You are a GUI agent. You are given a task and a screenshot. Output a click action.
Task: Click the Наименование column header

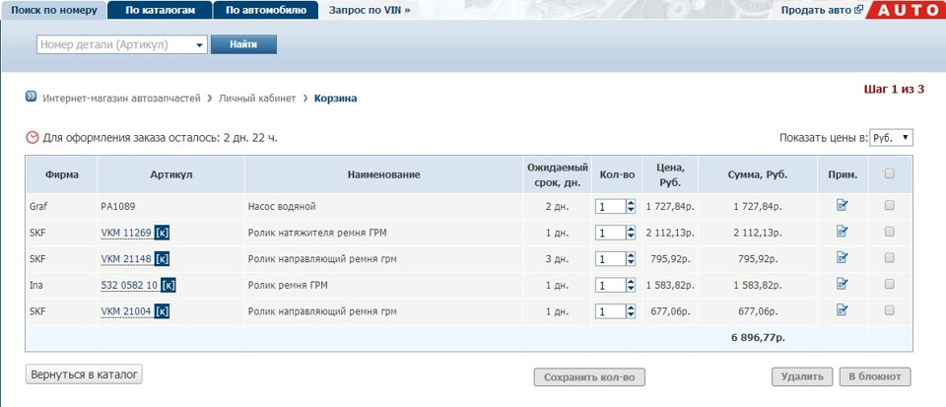point(383,174)
